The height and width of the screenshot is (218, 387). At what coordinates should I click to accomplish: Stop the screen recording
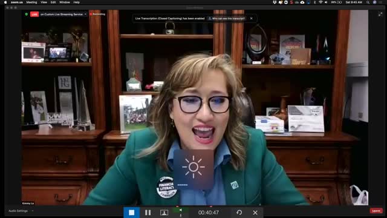click(x=132, y=213)
